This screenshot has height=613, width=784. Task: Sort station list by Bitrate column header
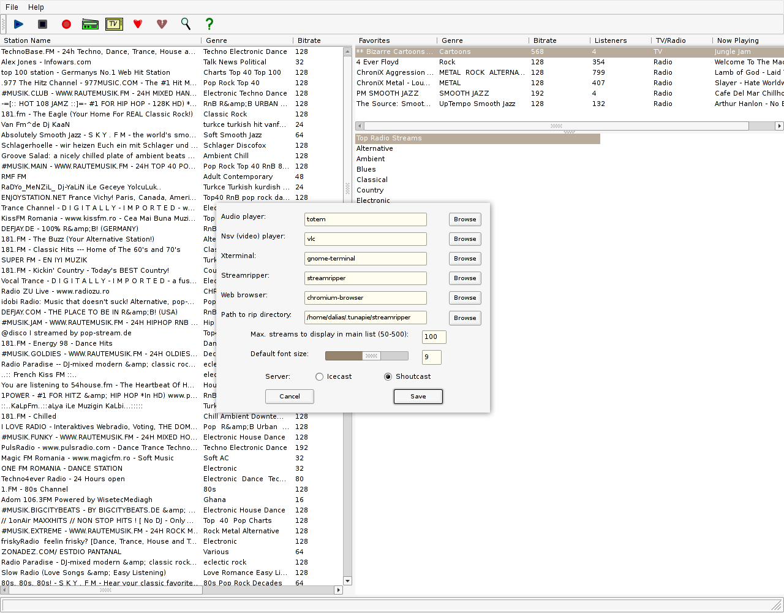coord(318,40)
